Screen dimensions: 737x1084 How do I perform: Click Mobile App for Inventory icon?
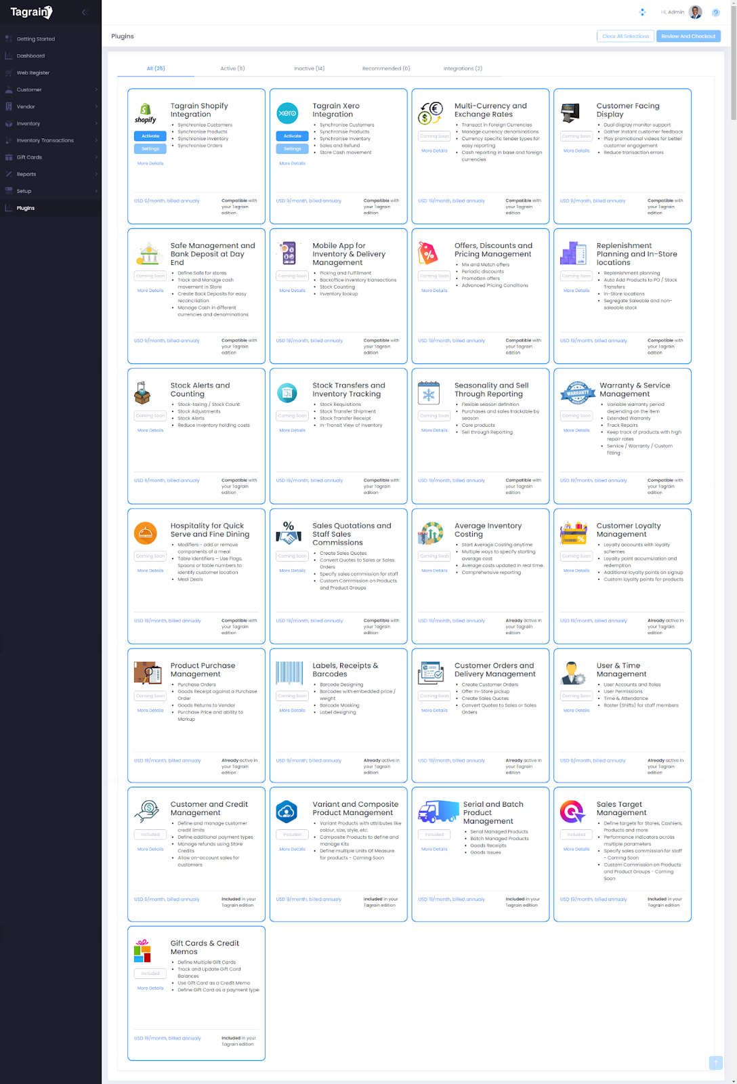click(289, 253)
